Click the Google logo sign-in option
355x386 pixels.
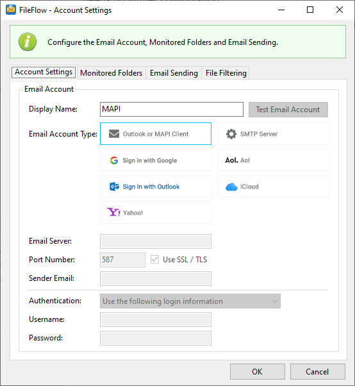[x=114, y=160]
